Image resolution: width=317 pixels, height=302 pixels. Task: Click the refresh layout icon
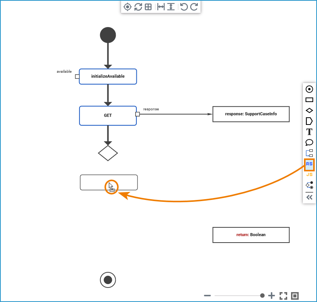coord(138,7)
